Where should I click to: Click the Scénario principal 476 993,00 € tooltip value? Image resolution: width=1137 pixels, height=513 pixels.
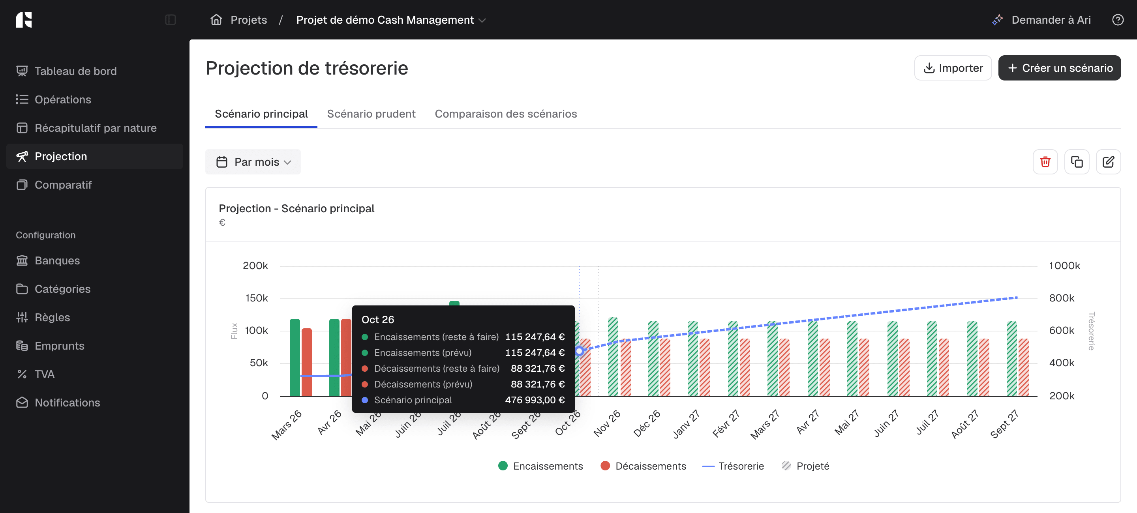pos(535,400)
